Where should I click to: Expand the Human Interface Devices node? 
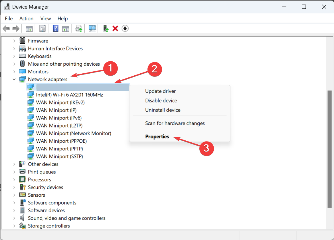click(14, 49)
